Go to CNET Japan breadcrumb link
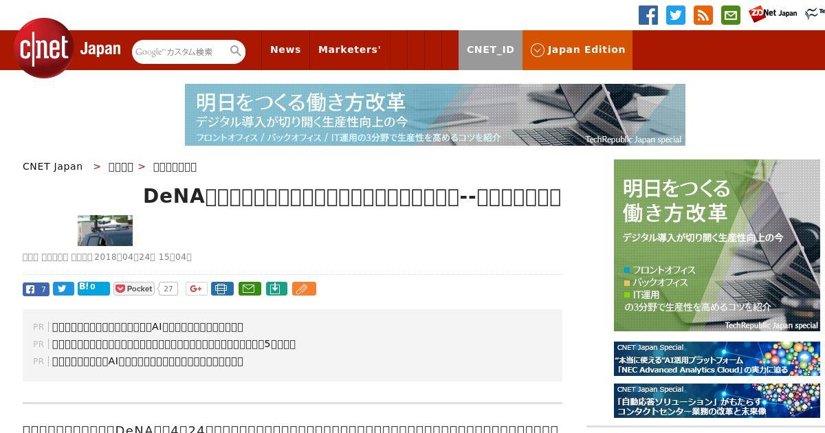Screen dimensions: 825x433 [x=53, y=166]
